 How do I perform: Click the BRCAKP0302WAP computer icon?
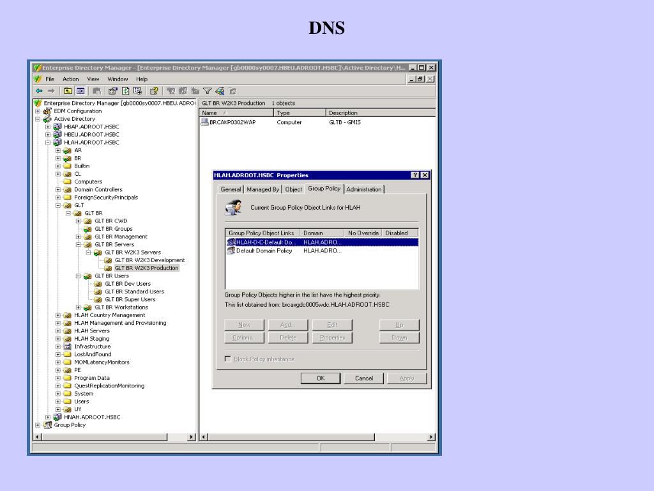tap(205, 122)
